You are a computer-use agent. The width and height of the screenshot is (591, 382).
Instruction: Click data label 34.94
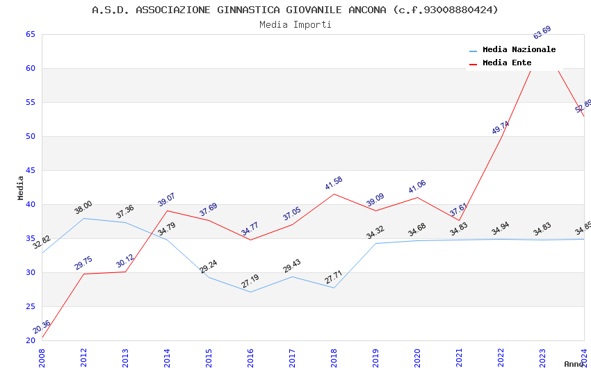501,228
